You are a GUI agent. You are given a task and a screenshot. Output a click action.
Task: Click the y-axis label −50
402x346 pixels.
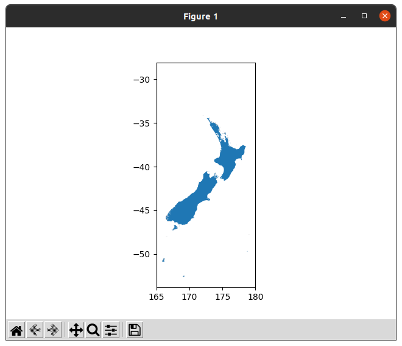[141, 255]
